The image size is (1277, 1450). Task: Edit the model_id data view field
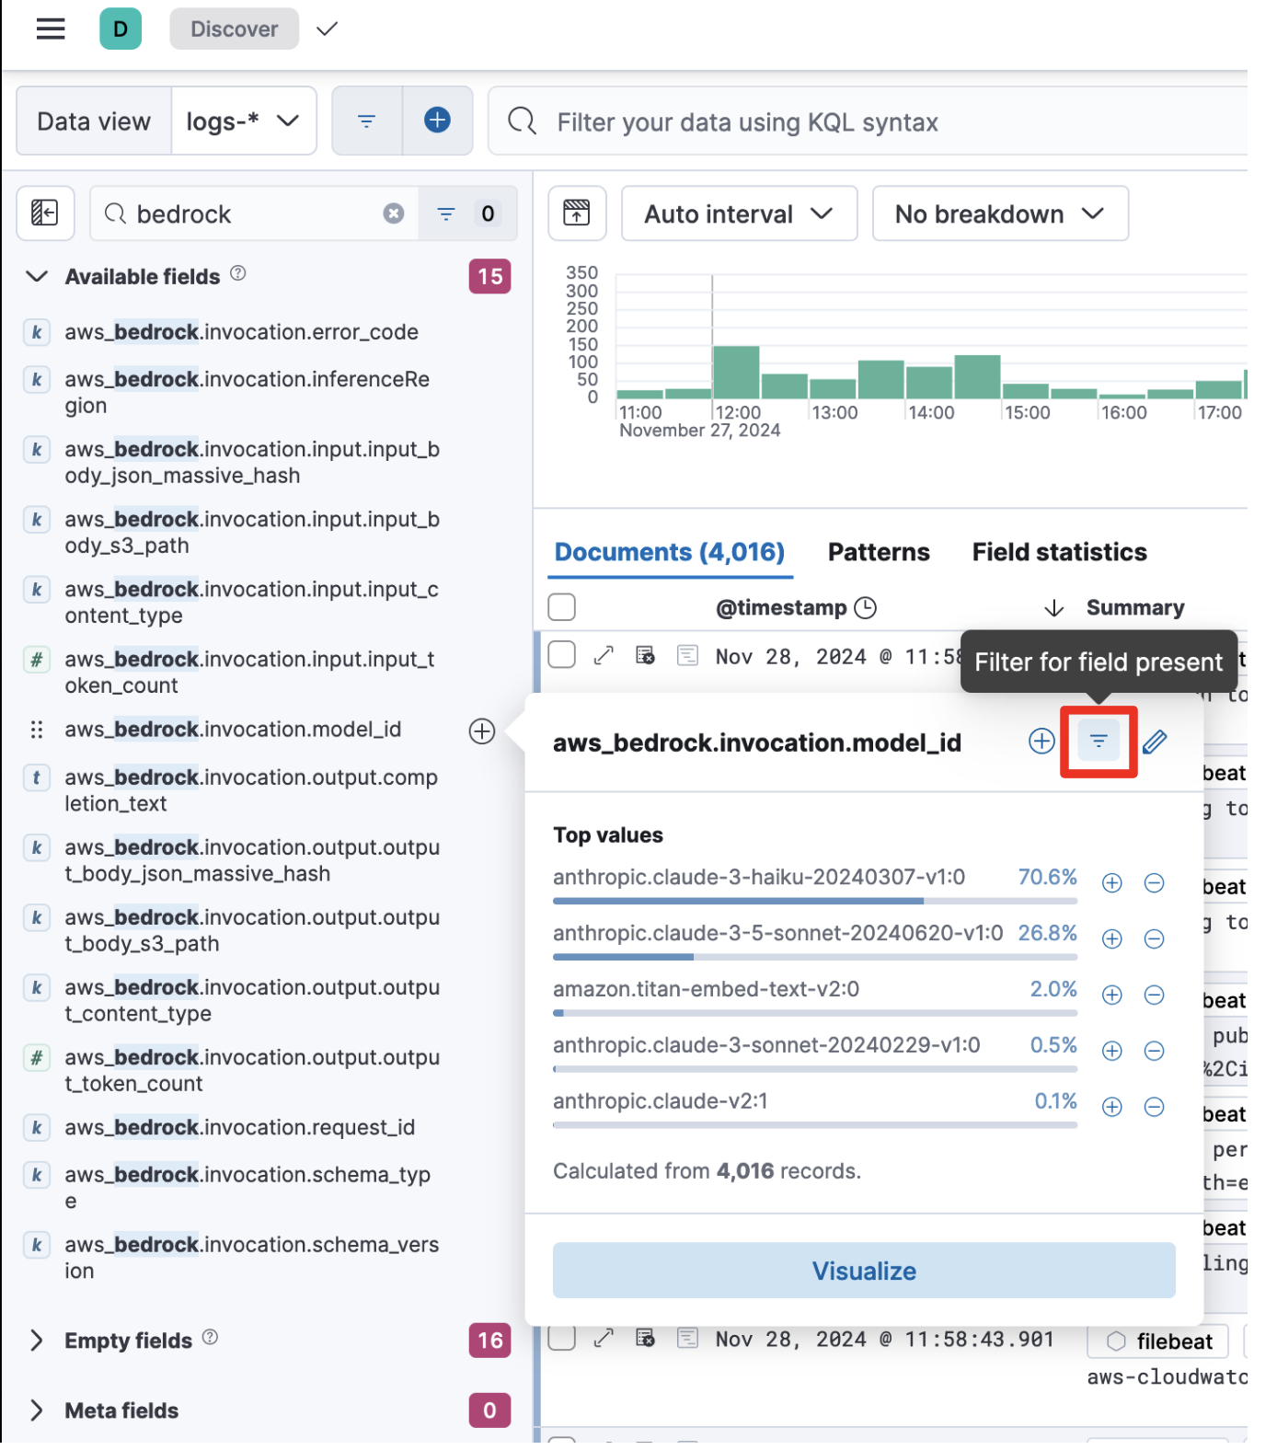coord(1155,741)
